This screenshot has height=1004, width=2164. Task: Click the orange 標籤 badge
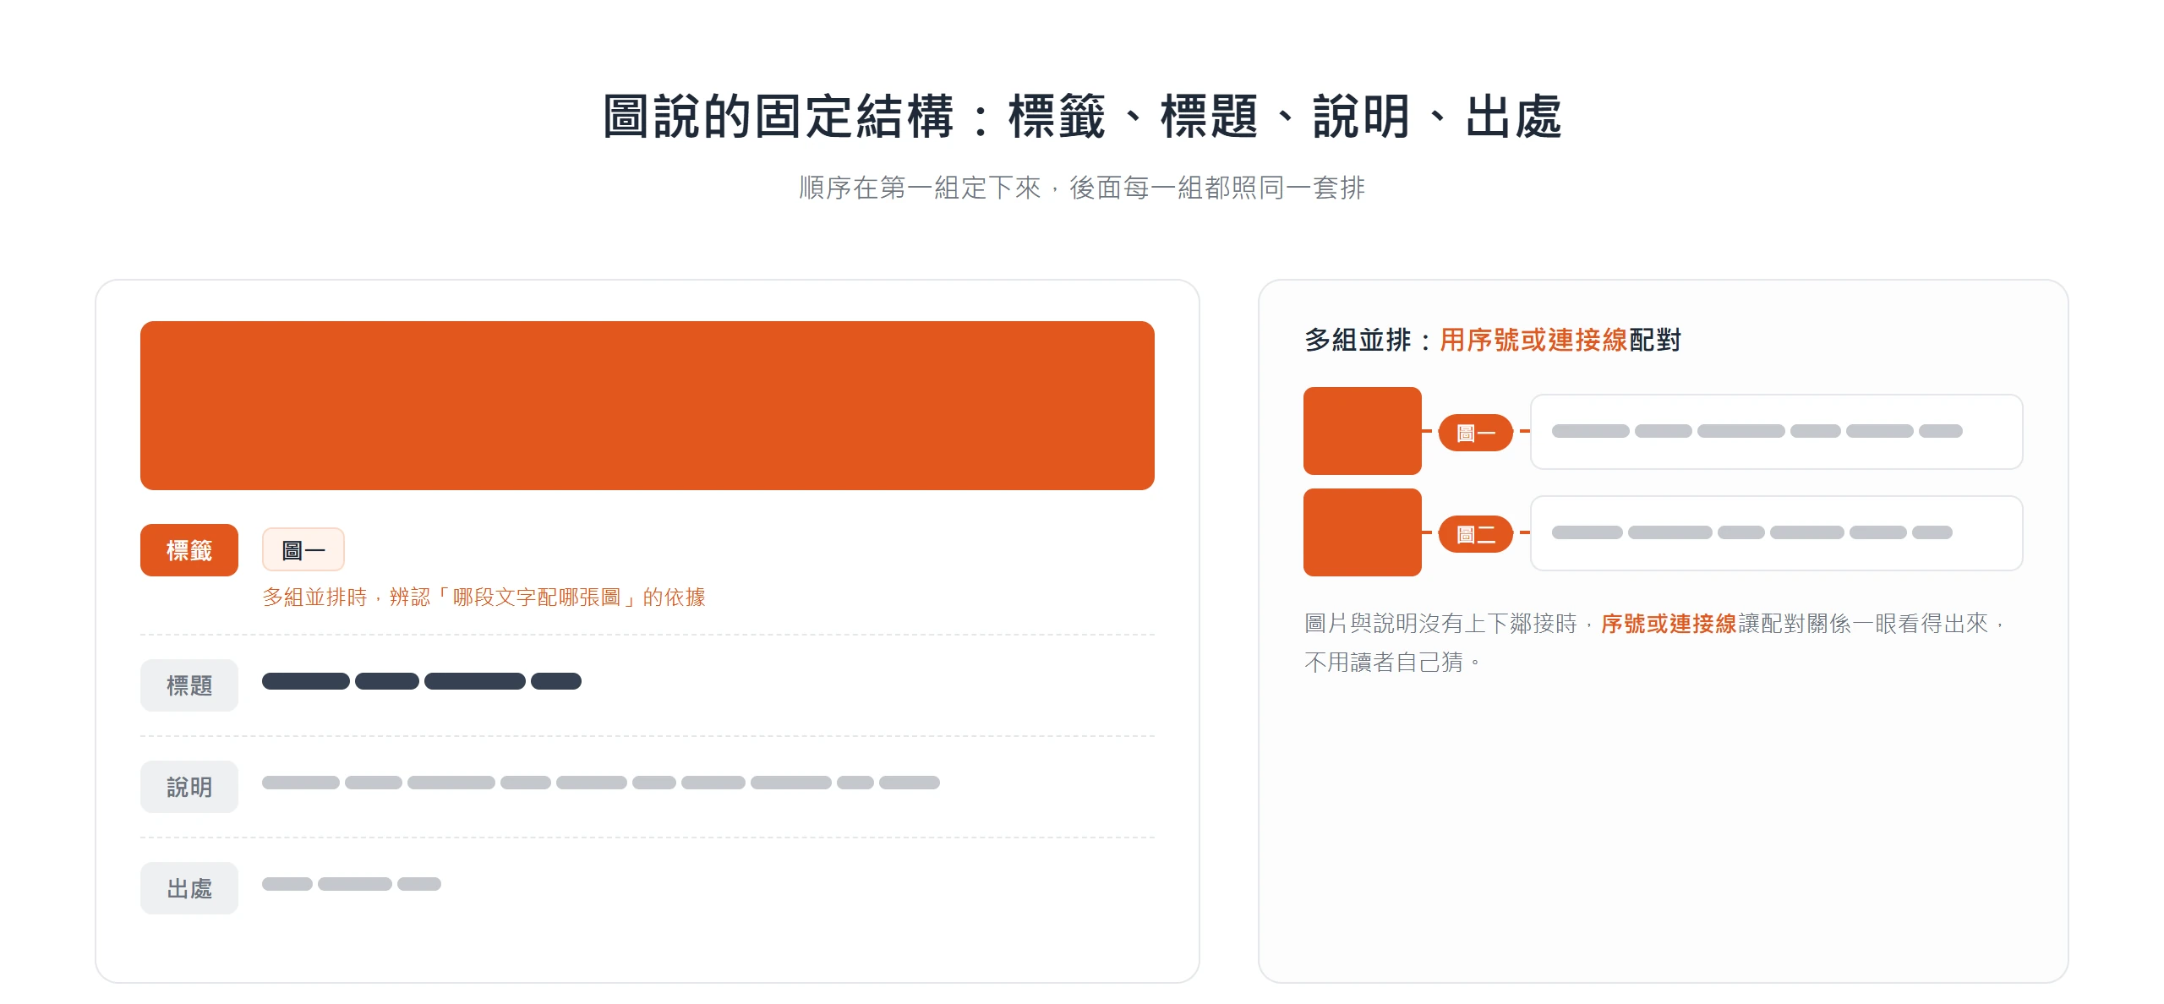point(189,550)
